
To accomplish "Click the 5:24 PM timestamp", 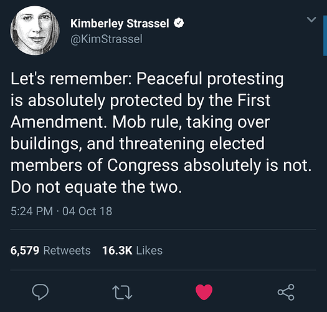I will 32,211.
